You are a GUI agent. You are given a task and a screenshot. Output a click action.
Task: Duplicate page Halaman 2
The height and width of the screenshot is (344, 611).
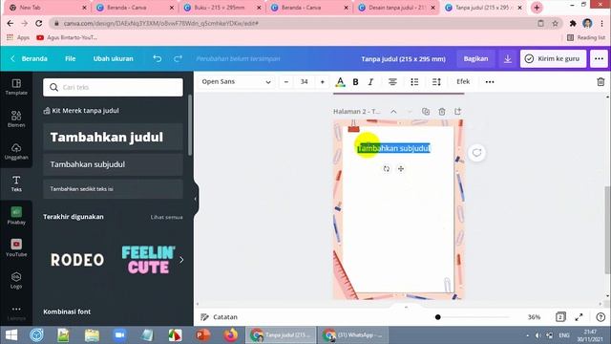click(426, 112)
